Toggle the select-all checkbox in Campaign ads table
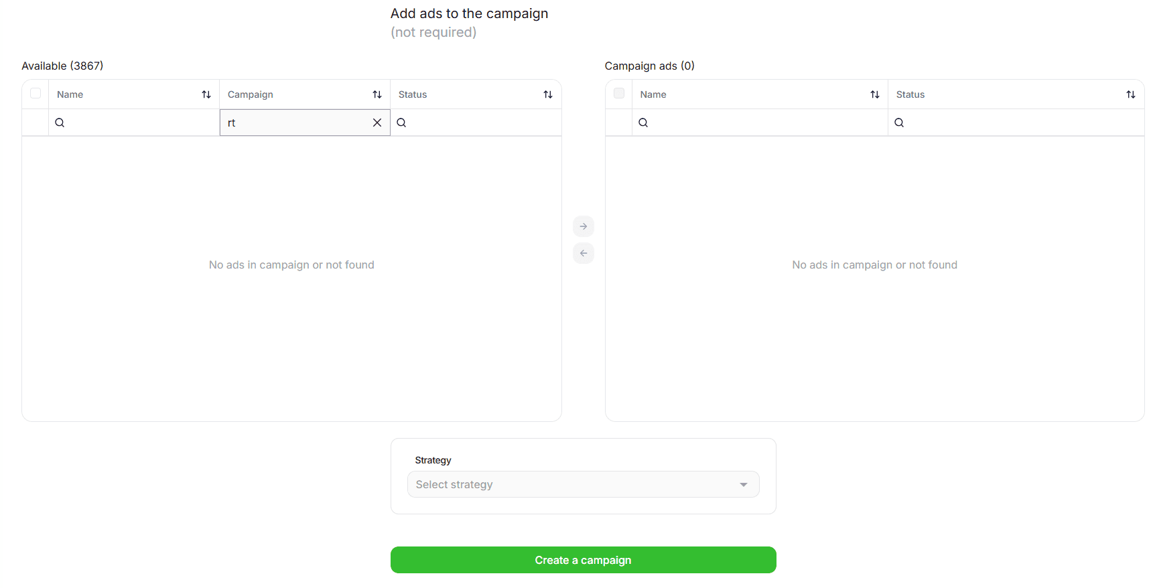Image resolution: width=1149 pixels, height=588 pixels. 618,94
